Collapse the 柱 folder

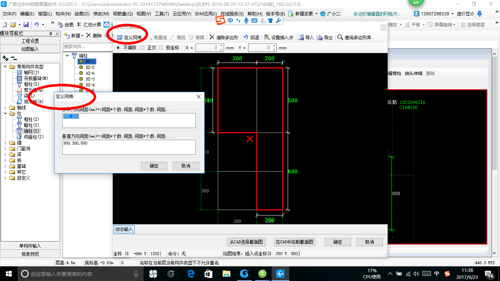(5, 113)
